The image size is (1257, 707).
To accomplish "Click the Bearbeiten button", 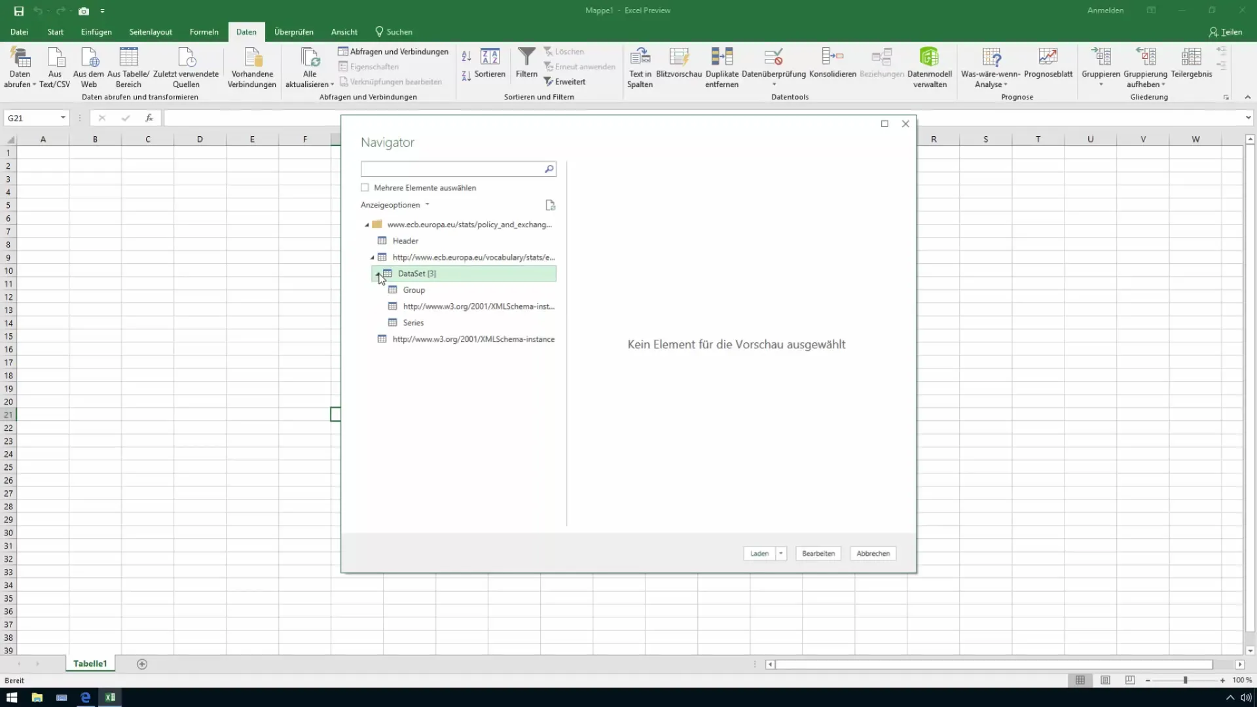I will [818, 553].
